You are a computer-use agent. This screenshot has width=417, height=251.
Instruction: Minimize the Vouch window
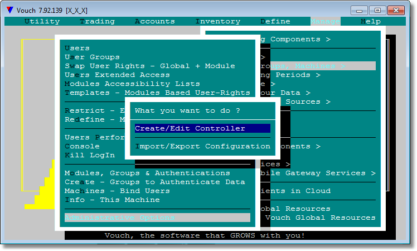(359, 11)
